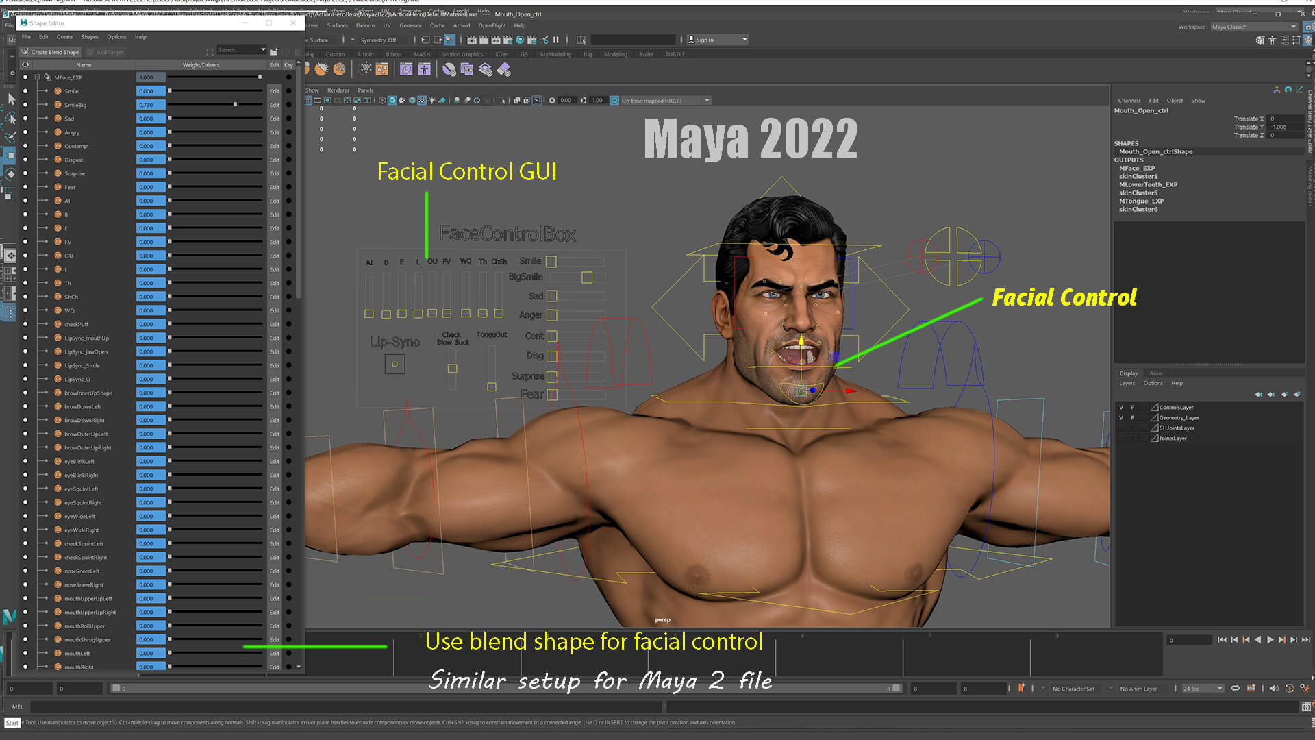This screenshot has height=740, width=1315.
Task: Click the Shape Editor search field
Action: [x=237, y=50]
